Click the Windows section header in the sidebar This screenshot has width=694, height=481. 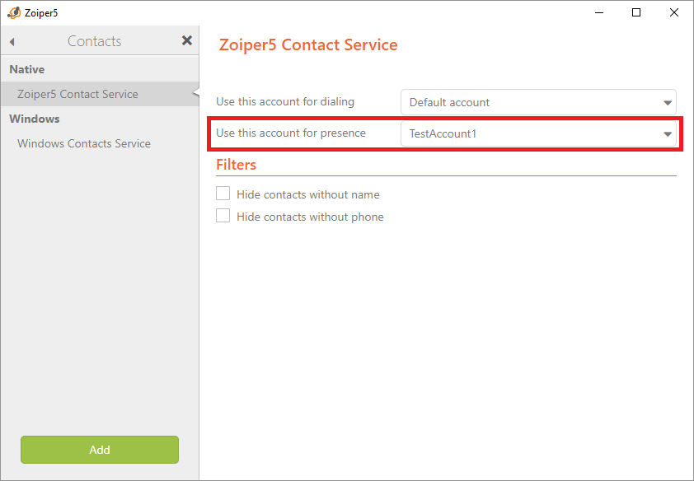point(35,119)
